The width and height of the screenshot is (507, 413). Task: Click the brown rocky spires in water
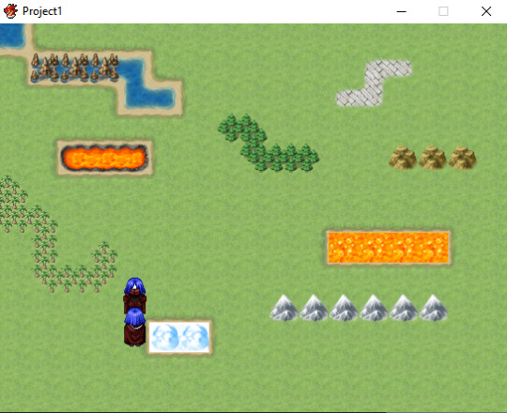pyautogui.click(x=75, y=68)
